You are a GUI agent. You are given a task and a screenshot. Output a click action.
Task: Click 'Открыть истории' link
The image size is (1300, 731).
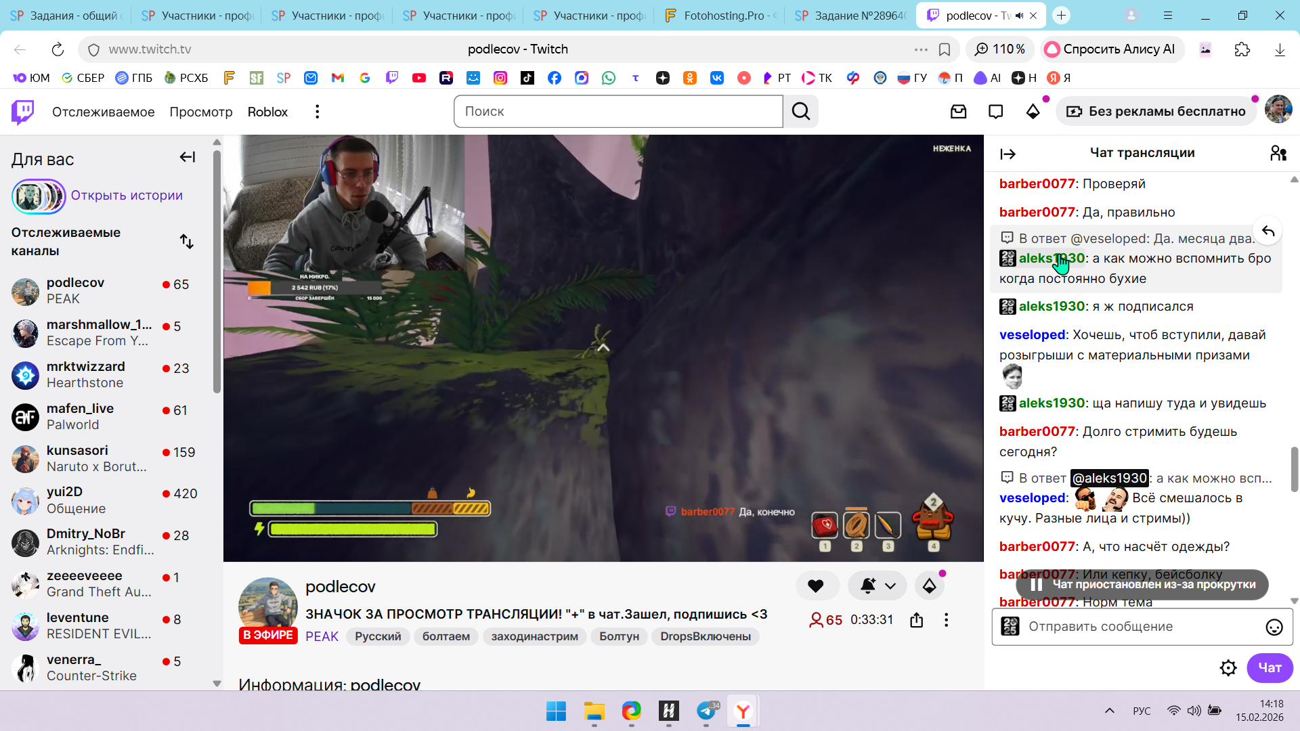tap(127, 196)
